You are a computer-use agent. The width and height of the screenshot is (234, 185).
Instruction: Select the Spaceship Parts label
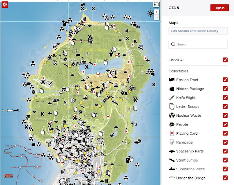point(190,151)
